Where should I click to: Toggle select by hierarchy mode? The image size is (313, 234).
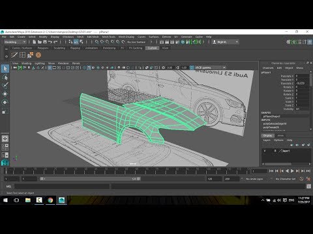(70, 42)
